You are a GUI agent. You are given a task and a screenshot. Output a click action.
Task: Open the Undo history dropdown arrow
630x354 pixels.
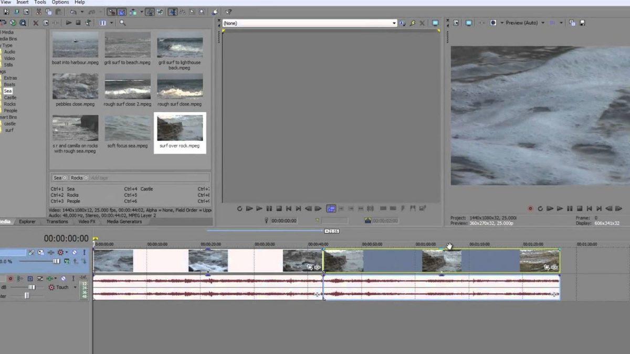point(81,12)
